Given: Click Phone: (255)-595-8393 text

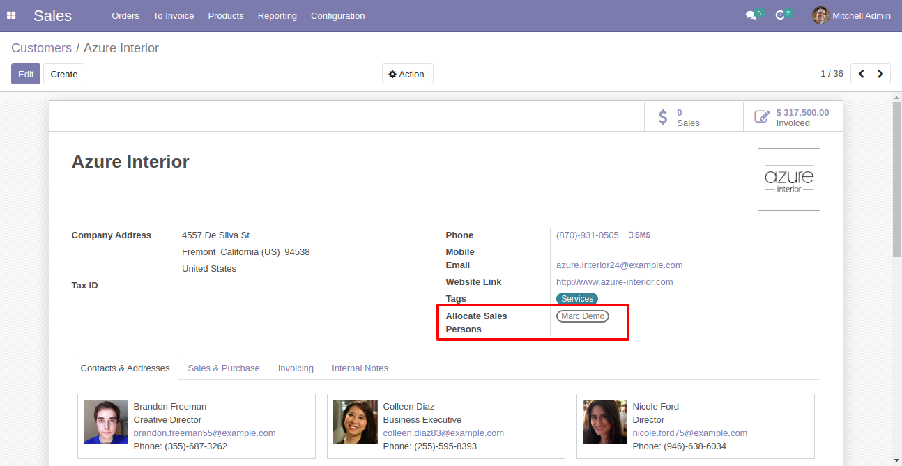Looking at the screenshot, I should click(430, 446).
